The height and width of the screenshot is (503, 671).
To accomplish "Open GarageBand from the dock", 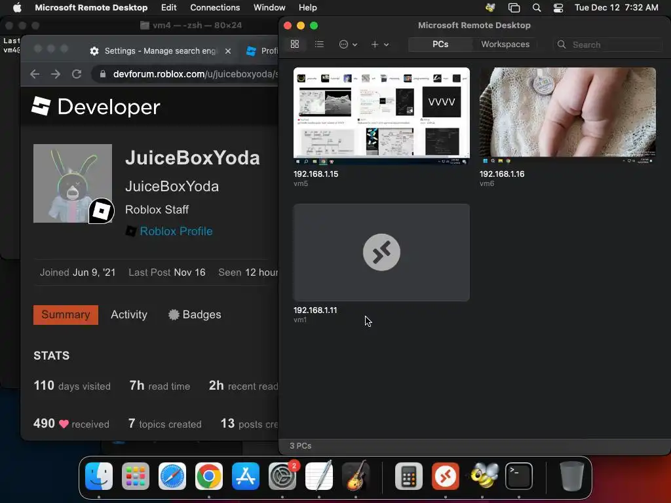I will tap(356, 476).
